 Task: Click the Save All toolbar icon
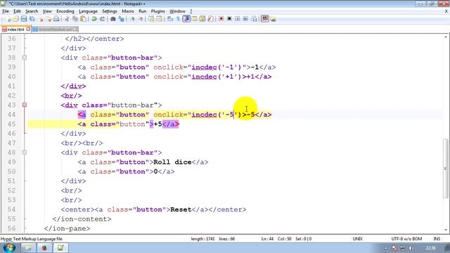point(32,19)
